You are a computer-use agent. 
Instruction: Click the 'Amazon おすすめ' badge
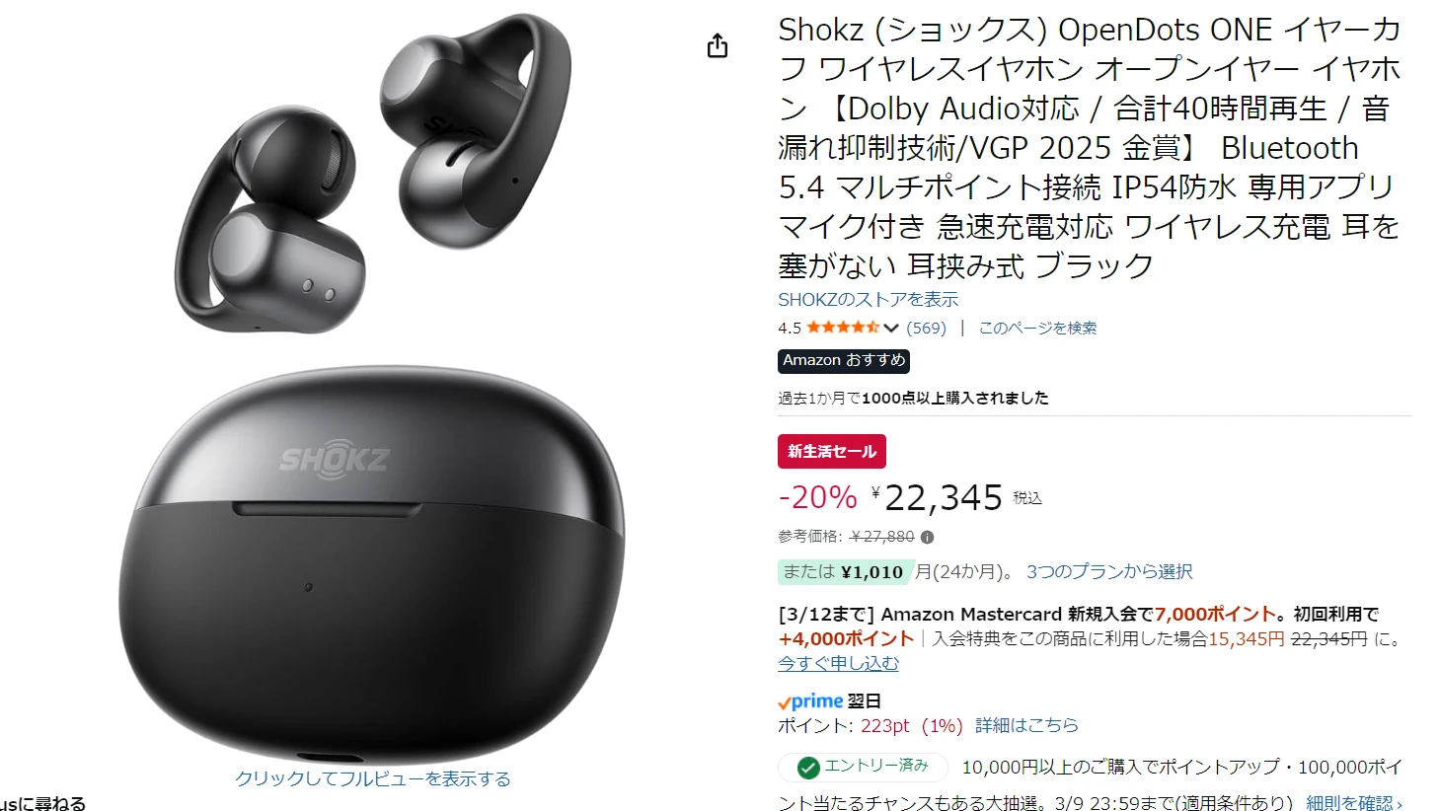coord(844,360)
